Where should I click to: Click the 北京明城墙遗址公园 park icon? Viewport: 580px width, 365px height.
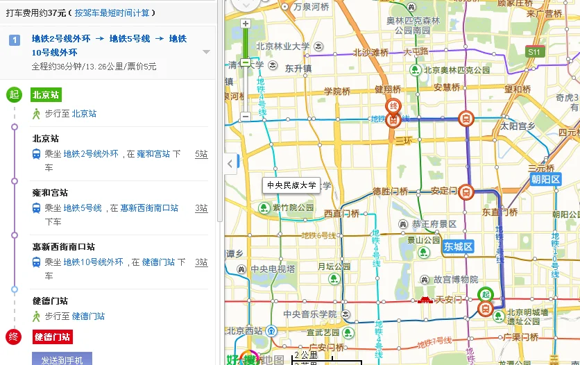tap(498, 316)
